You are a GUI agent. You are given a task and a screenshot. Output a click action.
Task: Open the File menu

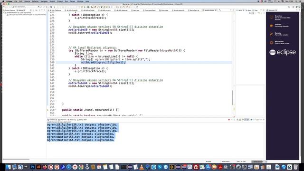click(16, 1)
